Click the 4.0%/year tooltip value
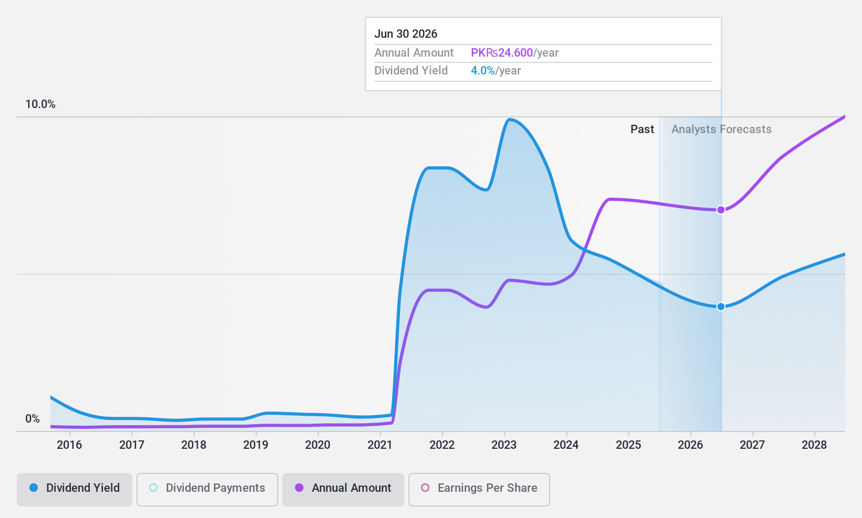This screenshot has width=862, height=518. [496, 71]
